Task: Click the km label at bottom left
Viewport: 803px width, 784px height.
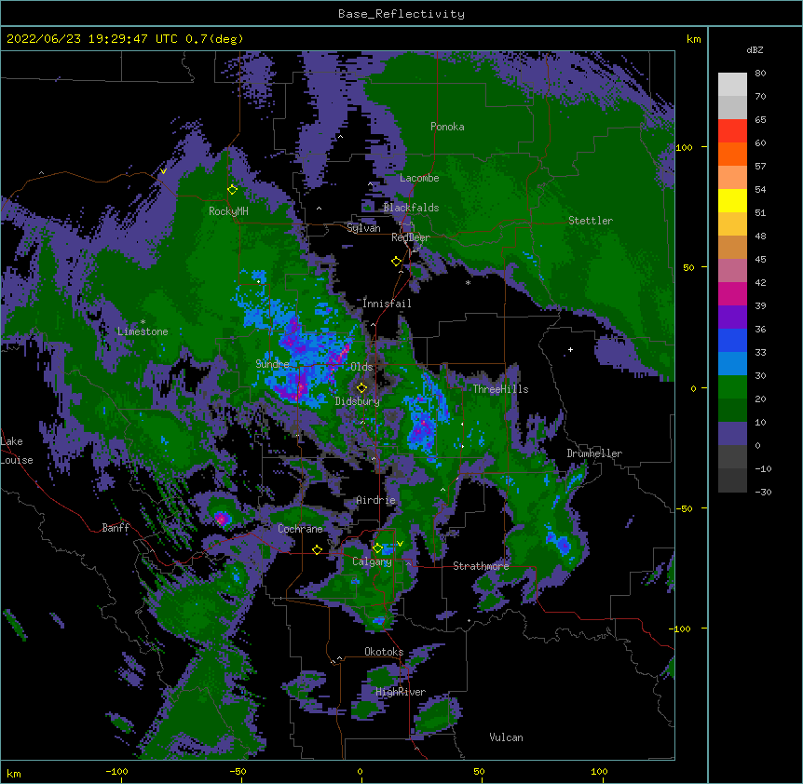Action: pyautogui.click(x=14, y=774)
